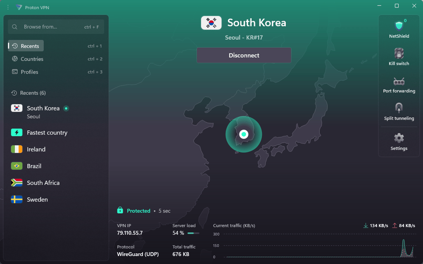
Task: Click the three-dot menu icon
Action: coord(8,7)
